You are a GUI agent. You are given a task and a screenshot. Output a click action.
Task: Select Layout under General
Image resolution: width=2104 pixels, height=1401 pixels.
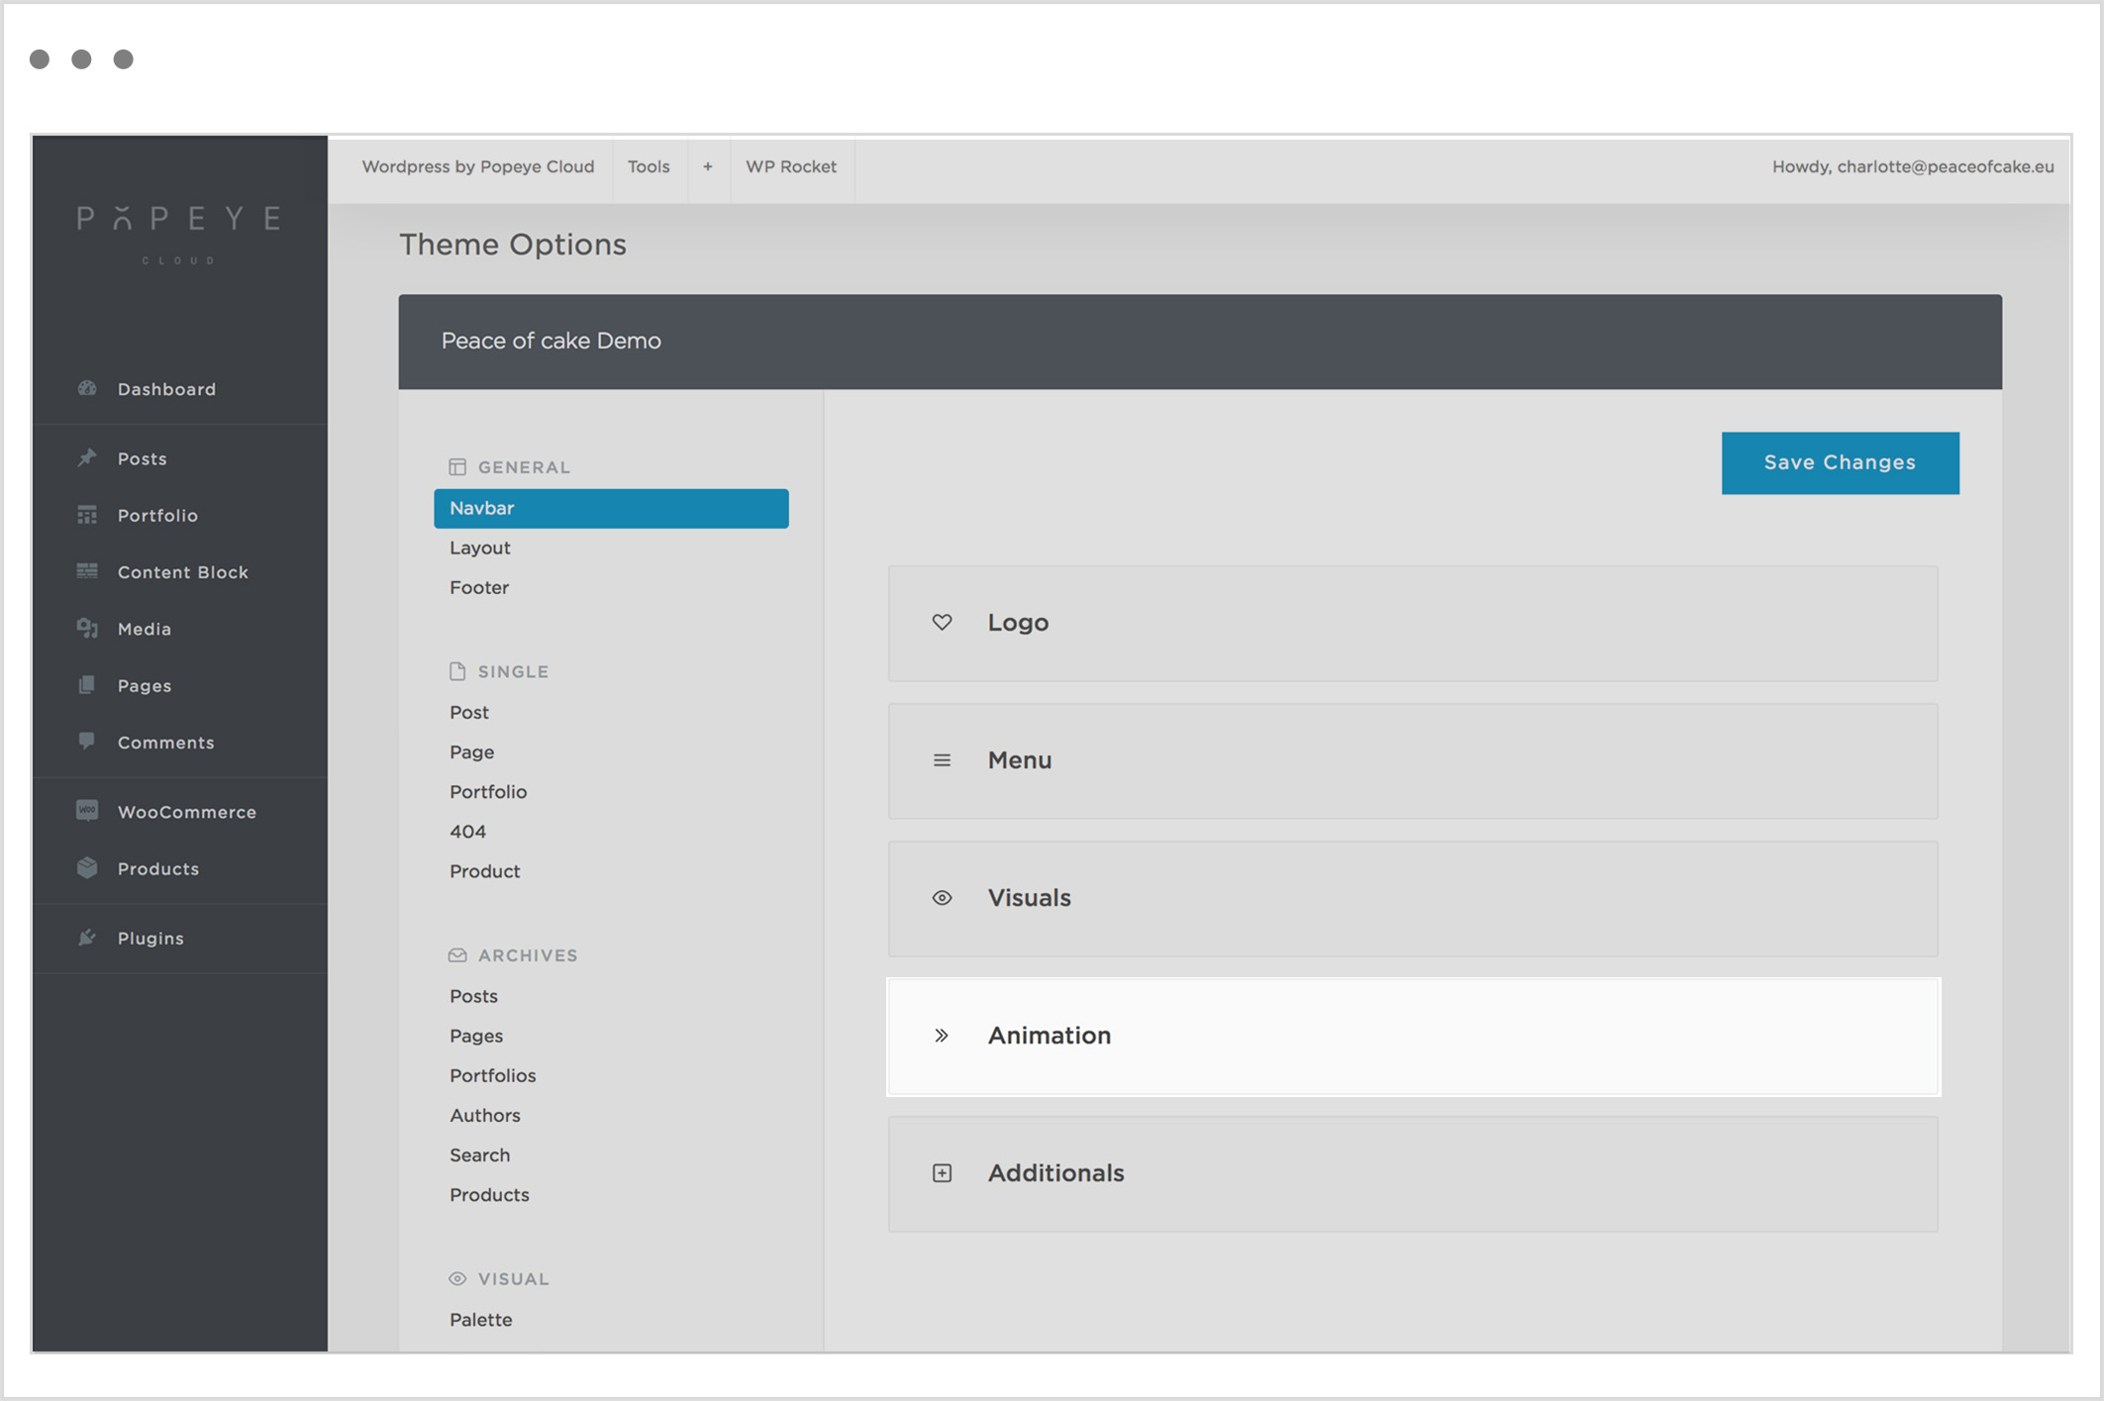point(480,548)
